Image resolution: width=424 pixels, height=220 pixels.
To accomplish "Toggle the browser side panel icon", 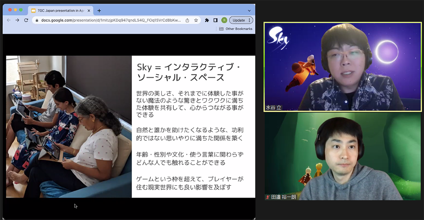I will point(216,20).
